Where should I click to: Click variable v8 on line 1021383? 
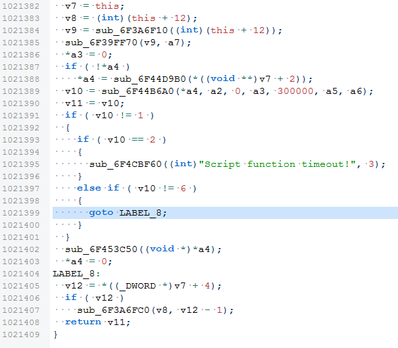click(x=71, y=18)
